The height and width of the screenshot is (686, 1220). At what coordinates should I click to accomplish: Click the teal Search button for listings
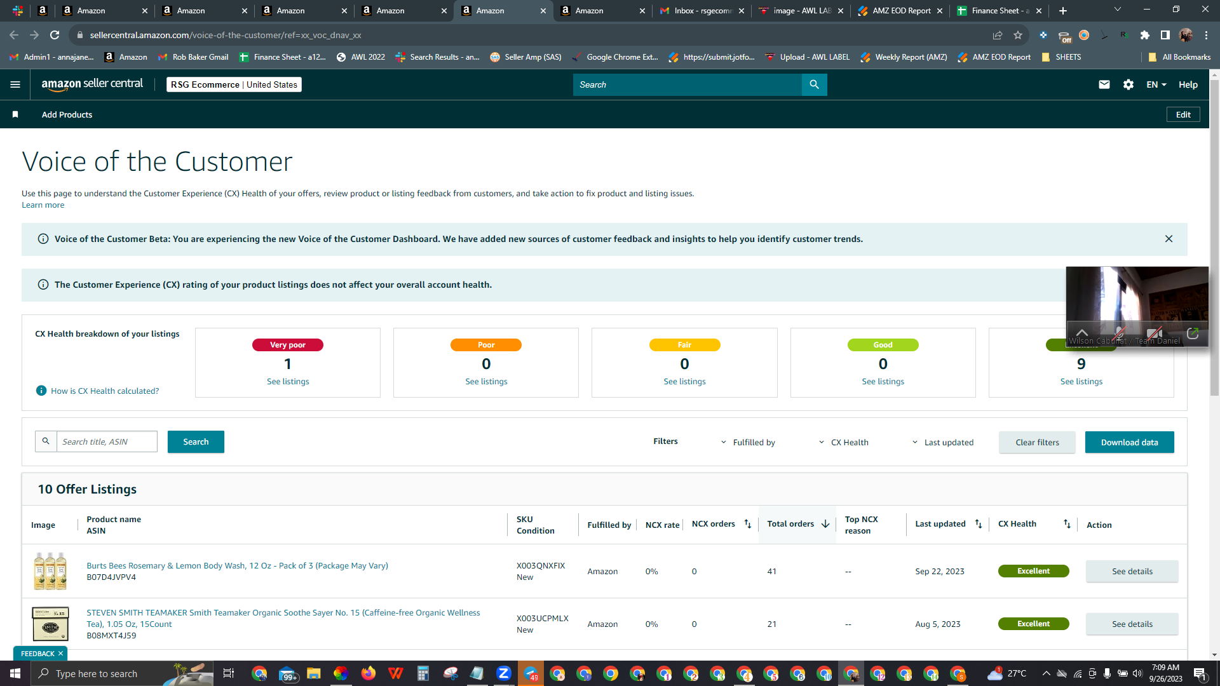coord(196,441)
